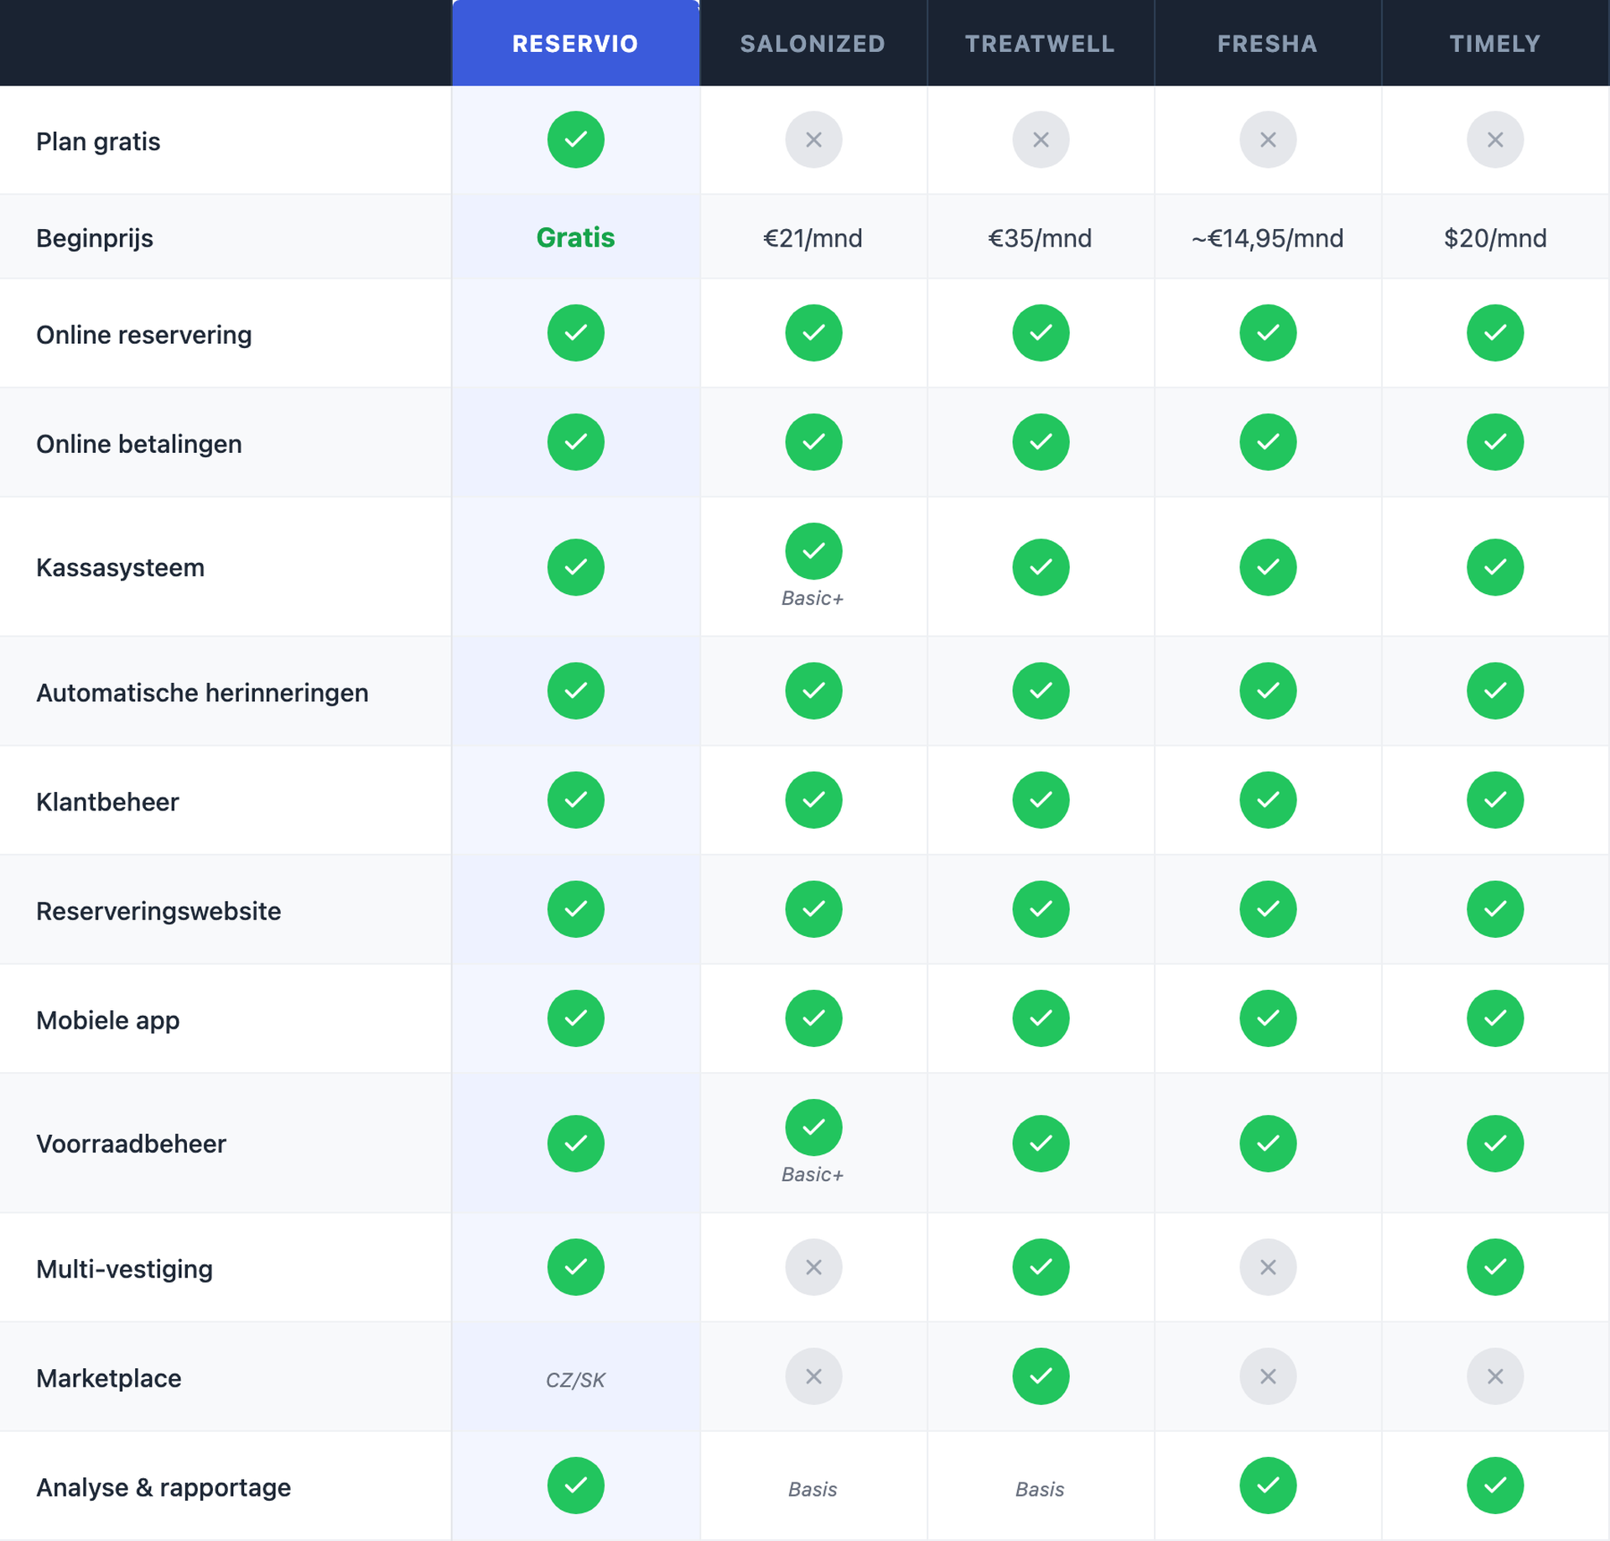Screen dimensions: 1610x1541
Task: Click the 'Analyse & rapportage' row label
Action: pos(164,1487)
